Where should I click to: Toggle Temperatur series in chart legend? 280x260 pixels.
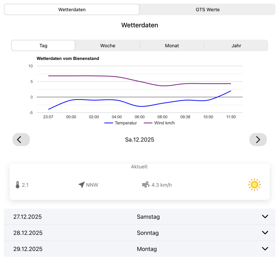pyautogui.click(x=121, y=123)
